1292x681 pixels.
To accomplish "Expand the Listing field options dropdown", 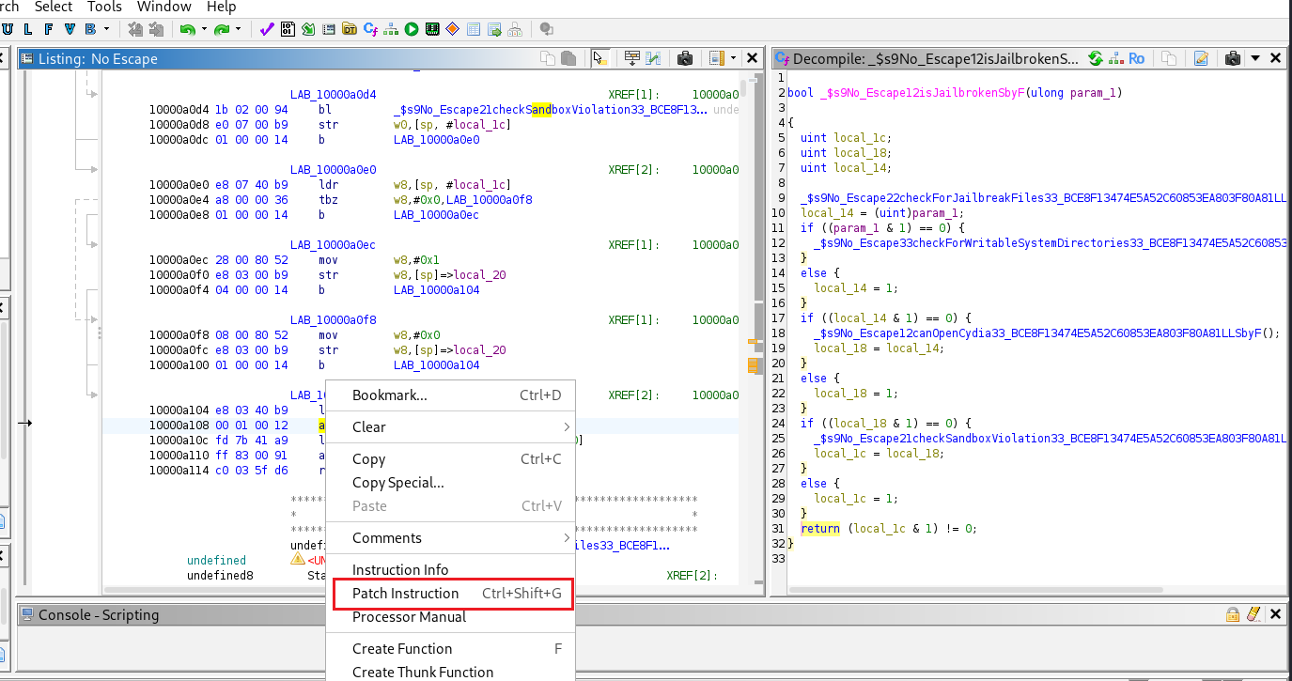I will 733,58.
